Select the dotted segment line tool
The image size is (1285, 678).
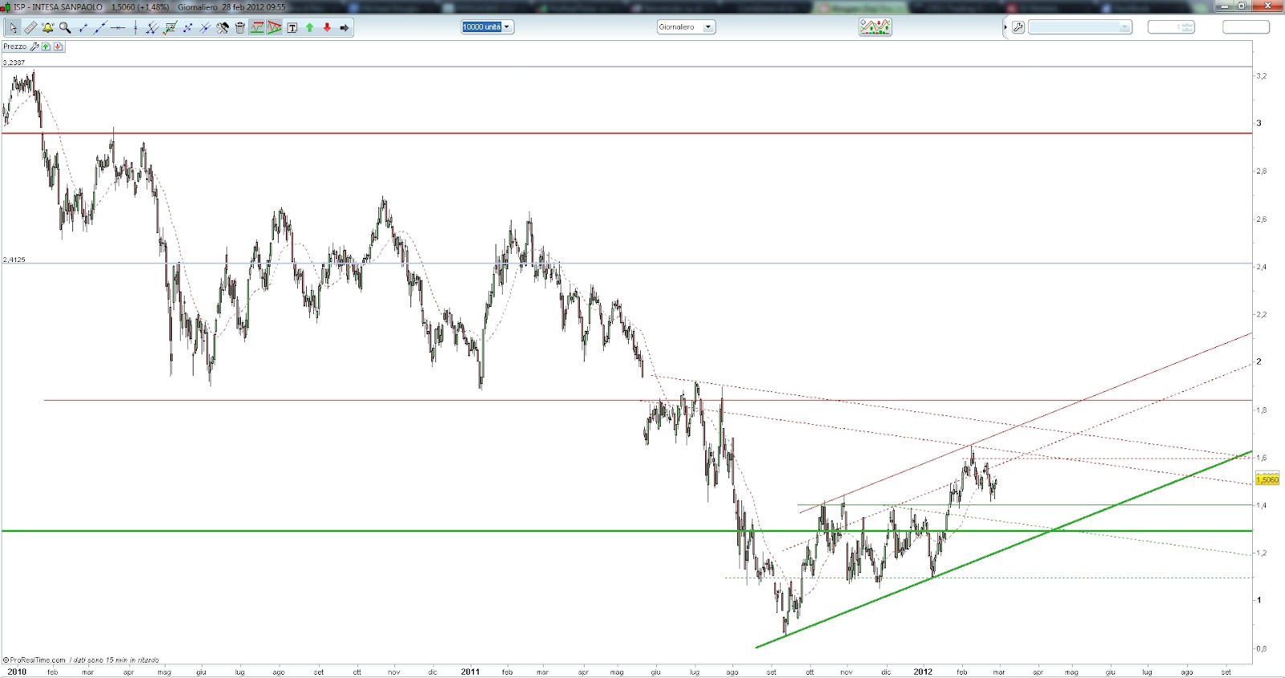click(188, 27)
